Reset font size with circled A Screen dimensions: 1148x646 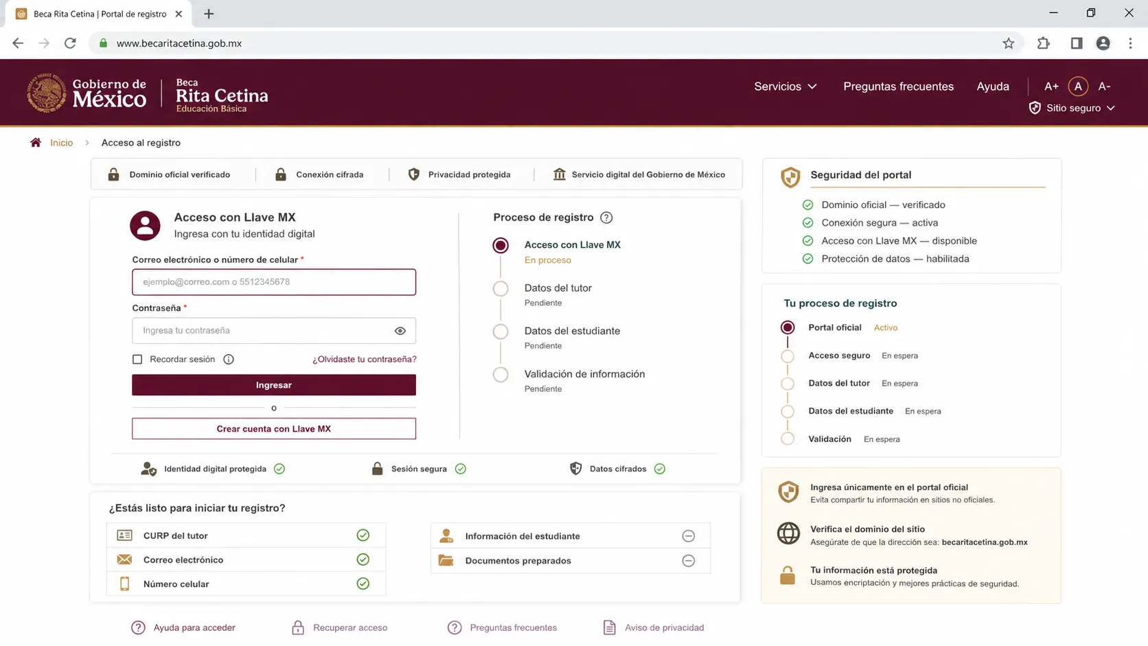point(1078,86)
